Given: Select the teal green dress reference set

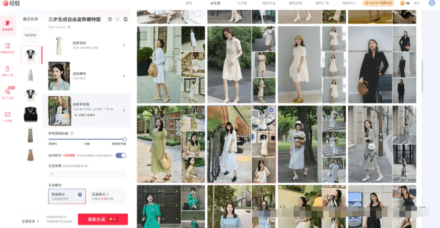Looking at the screenshot, I should tap(171, 207).
